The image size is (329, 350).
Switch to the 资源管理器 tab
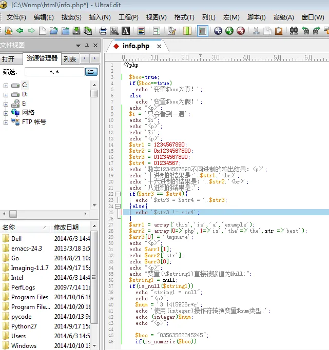point(42,58)
